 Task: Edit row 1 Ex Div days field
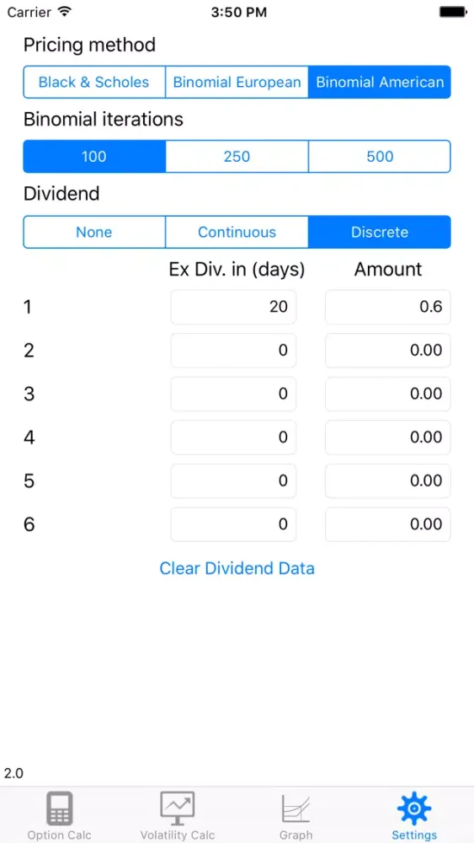pyautogui.click(x=233, y=307)
